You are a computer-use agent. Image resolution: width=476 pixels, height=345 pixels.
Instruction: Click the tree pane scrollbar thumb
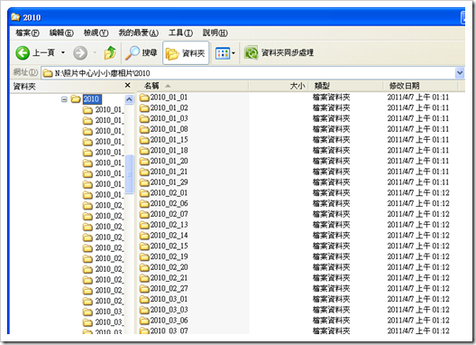[x=129, y=174]
